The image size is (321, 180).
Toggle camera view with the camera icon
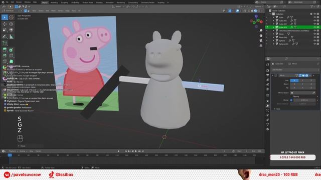point(261,40)
